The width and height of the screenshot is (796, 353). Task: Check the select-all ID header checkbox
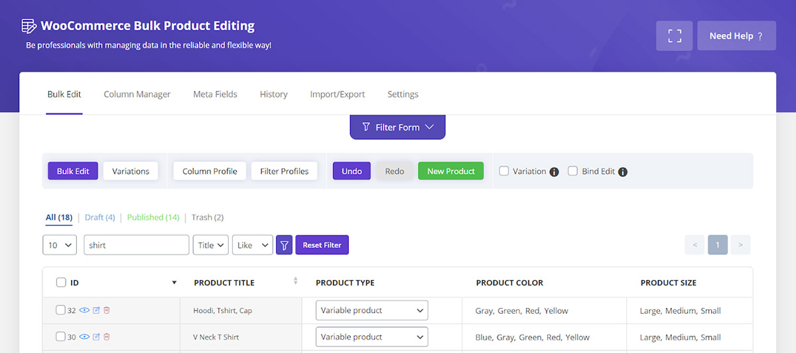coord(61,282)
